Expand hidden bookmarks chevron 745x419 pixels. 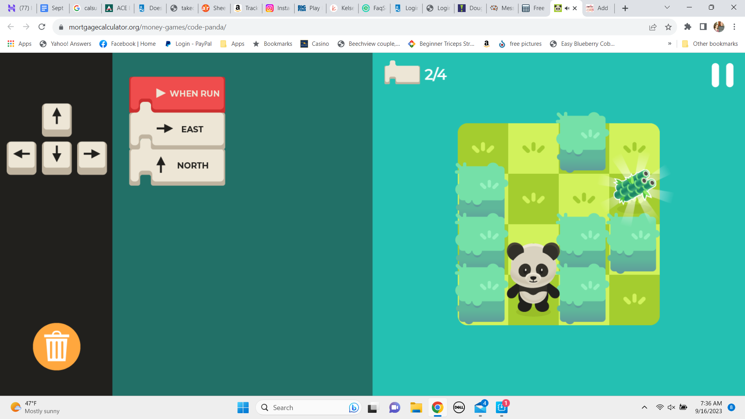pyautogui.click(x=669, y=43)
